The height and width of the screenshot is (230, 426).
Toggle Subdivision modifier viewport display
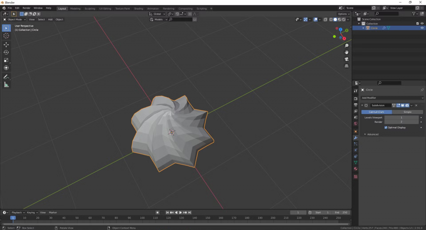coord(403,105)
